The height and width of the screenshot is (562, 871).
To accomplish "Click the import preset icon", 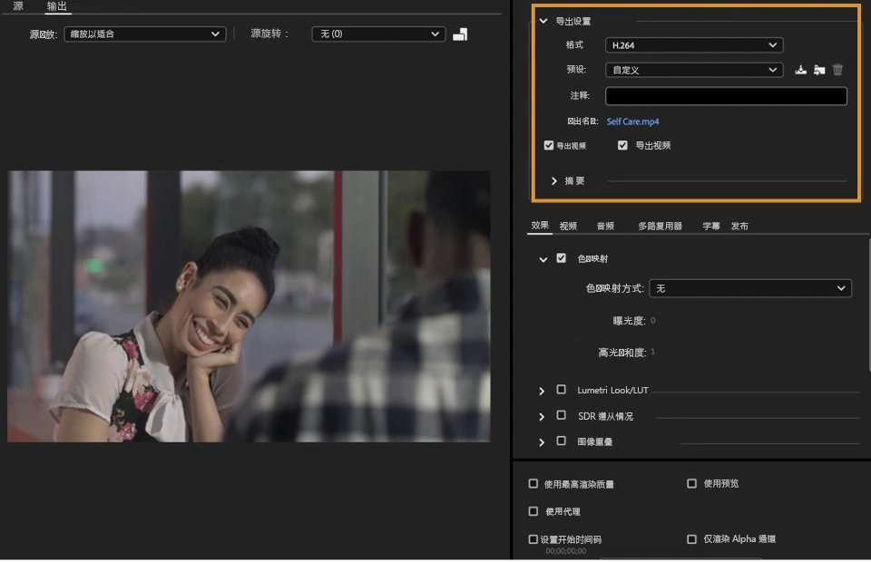I will coord(819,70).
